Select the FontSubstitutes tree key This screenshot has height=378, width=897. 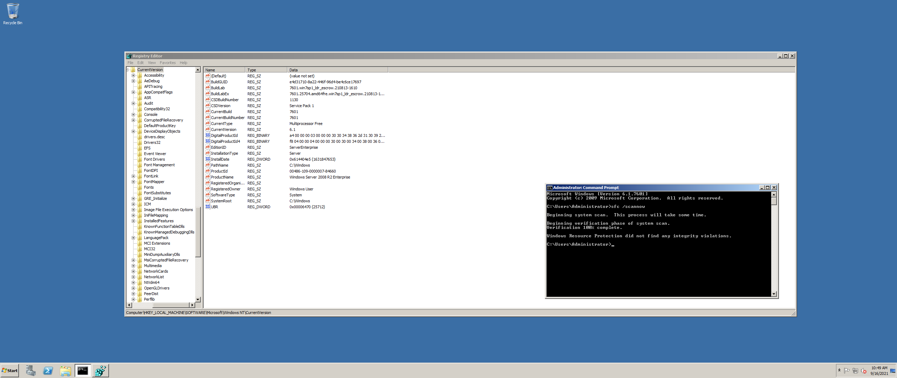coord(157,193)
